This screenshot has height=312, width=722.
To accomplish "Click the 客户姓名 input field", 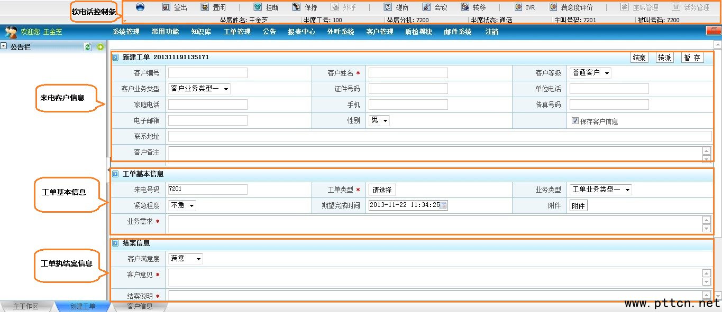I will (408, 73).
